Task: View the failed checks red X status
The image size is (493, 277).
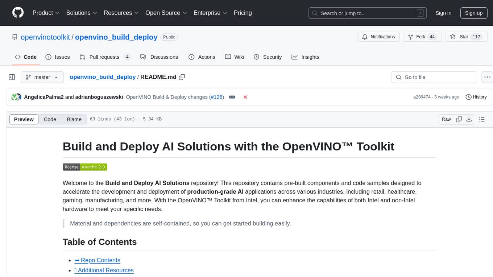Action: coord(245,97)
